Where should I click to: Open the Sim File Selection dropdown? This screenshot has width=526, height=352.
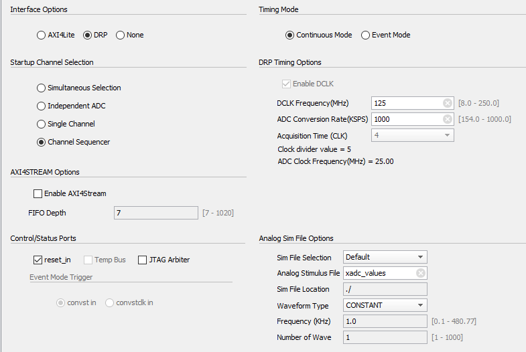click(x=385, y=257)
